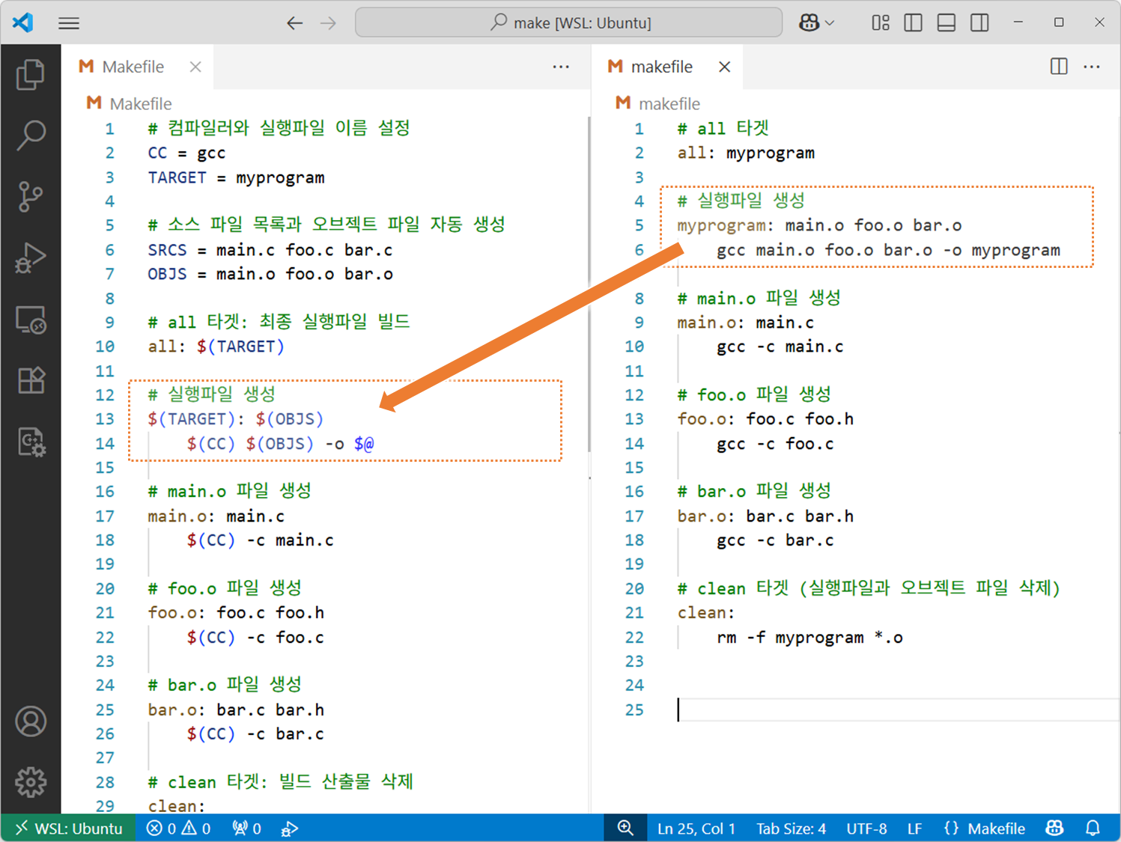The width and height of the screenshot is (1121, 842).
Task: Click foo.o: foo.c foo.h in right editor
Action: 765,419
